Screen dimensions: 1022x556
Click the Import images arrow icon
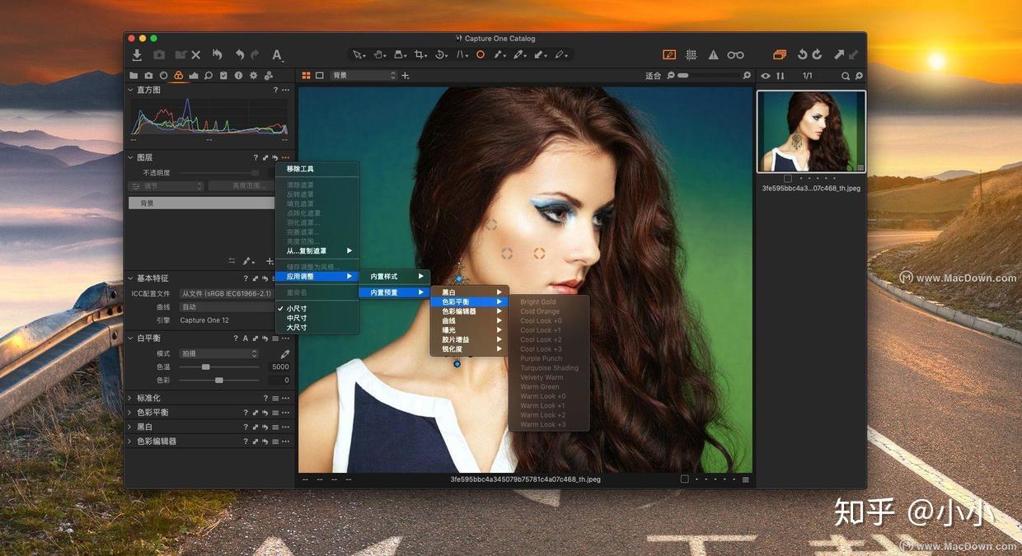(137, 54)
